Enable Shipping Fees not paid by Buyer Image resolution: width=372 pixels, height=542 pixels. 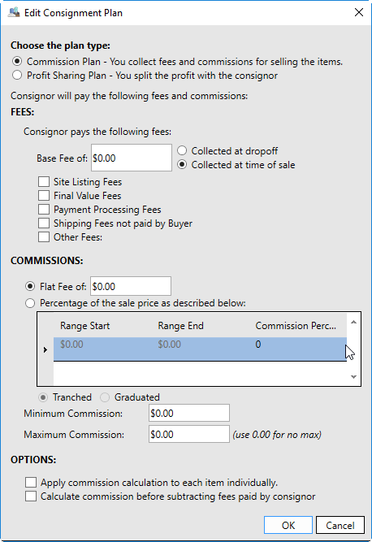pos(44,223)
